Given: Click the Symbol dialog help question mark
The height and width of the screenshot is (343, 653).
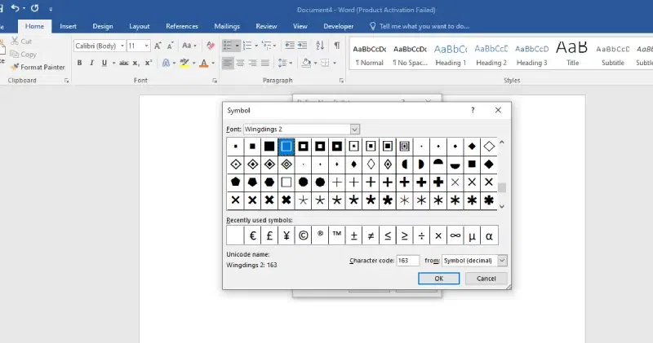Looking at the screenshot, I should 473,110.
